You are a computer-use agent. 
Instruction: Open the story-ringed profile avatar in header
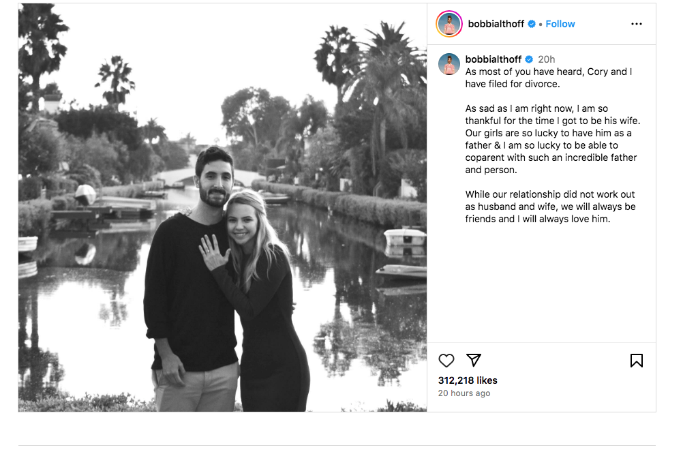point(449,24)
